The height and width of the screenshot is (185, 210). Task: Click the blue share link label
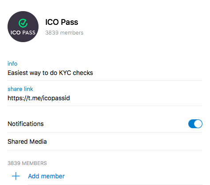(x=20, y=89)
